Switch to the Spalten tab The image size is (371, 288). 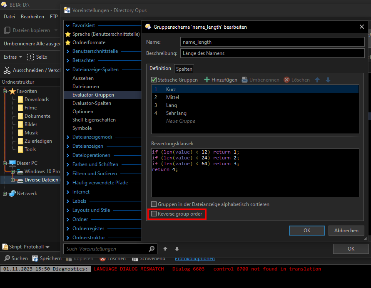[x=184, y=69]
